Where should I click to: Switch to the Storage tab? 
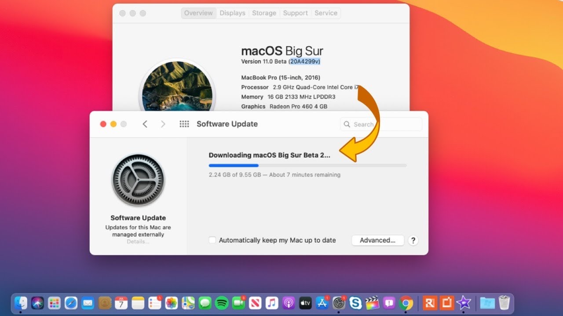pos(264,13)
